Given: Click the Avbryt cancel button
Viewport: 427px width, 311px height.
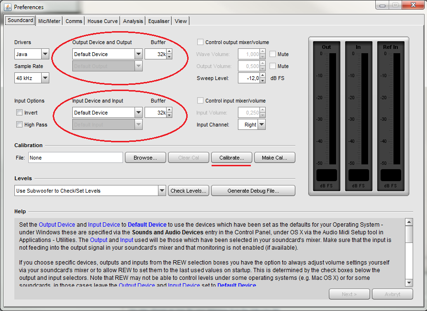Looking at the screenshot, I should click(x=393, y=294).
